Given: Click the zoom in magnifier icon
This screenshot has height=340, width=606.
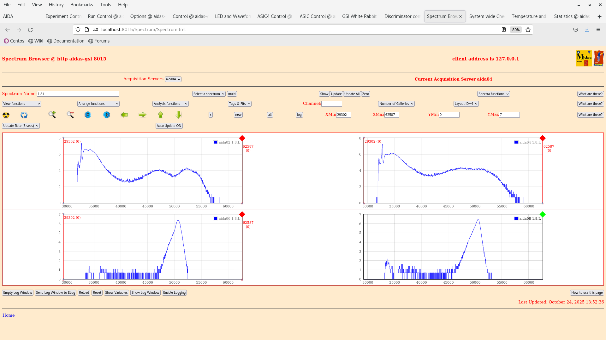Looking at the screenshot, I should coord(52,115).
